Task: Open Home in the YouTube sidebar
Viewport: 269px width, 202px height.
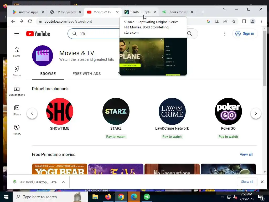Action: pos(17,52)
